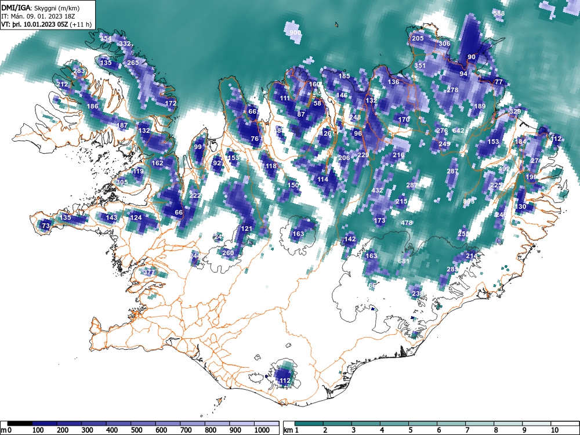Click the visibility value "229"

[363, 155]
